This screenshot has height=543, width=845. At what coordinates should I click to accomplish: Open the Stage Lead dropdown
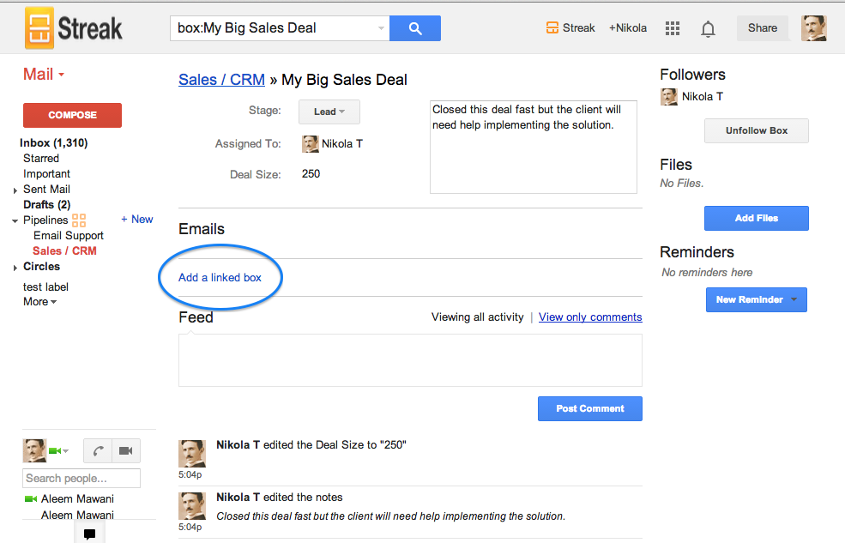(329, 112)
